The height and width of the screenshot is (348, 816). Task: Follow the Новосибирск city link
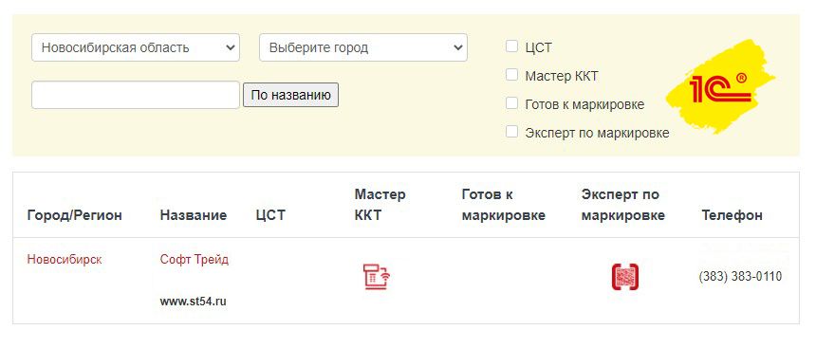pyautogui.click(x=65, y=259)
